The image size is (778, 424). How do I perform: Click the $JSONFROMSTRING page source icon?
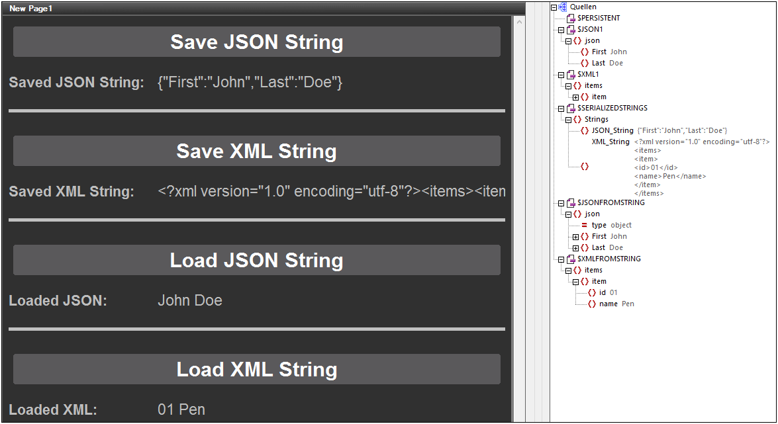[571, 203]
